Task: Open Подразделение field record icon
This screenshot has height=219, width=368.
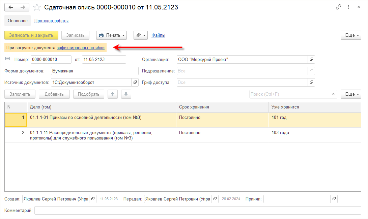Action: pos(311,71)
